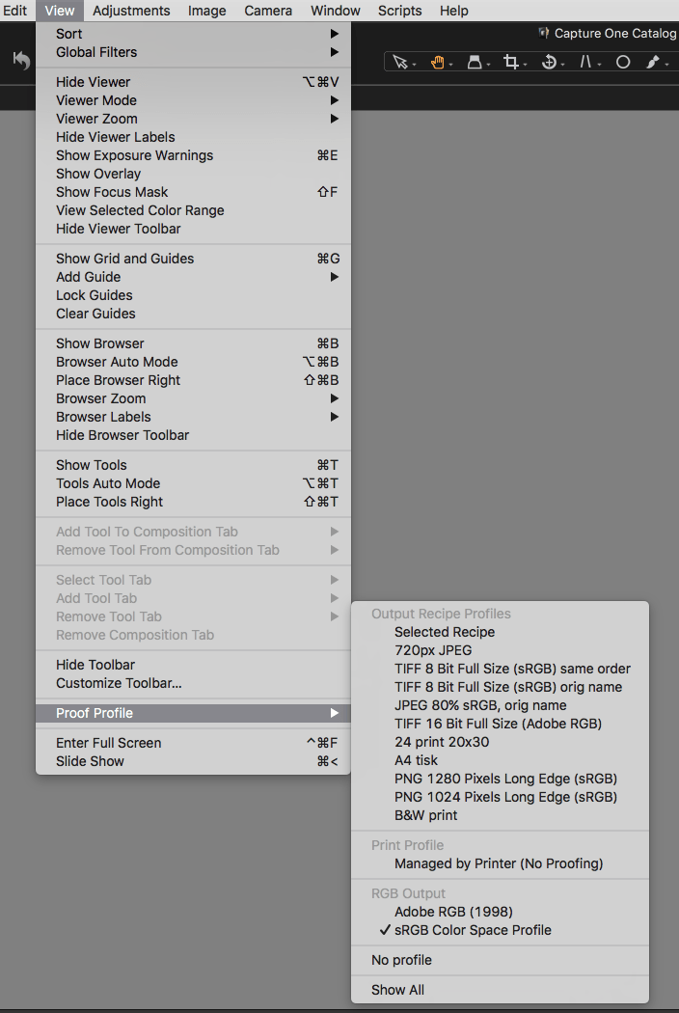Viewport: 679px width, 1013px height.
Task: Choose Hide Toolbar
Action: (194, 665)
